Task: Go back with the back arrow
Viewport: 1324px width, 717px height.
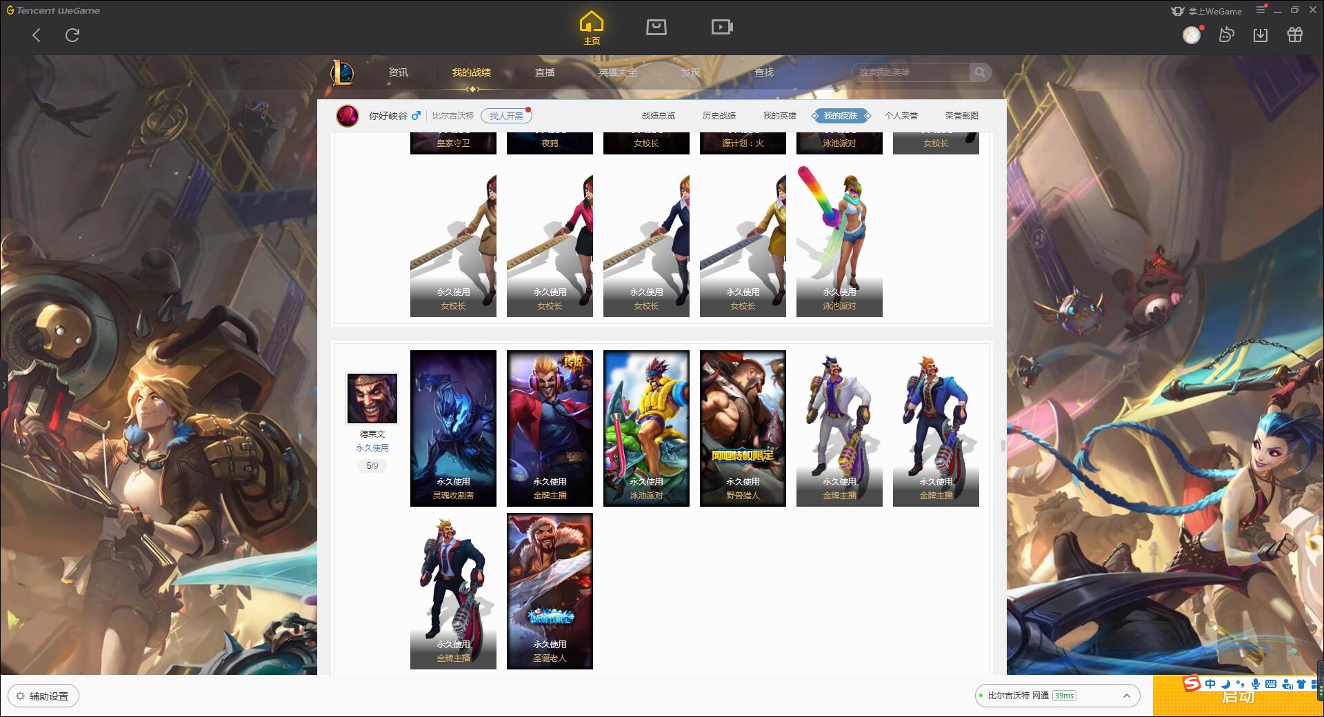Action: pyautogui.click(x=37, y=35)
